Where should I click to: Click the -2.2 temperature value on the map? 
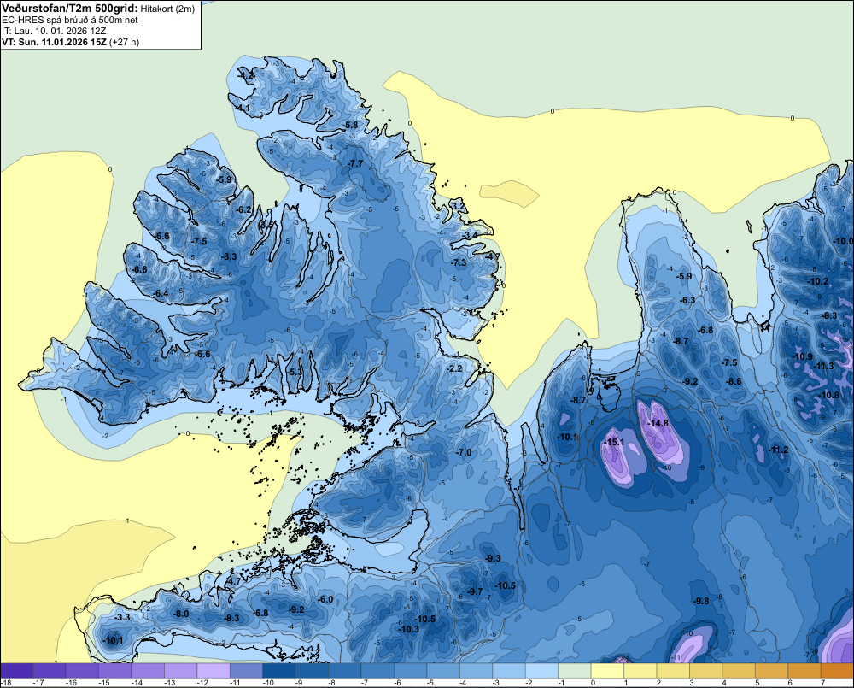[454, 368]
